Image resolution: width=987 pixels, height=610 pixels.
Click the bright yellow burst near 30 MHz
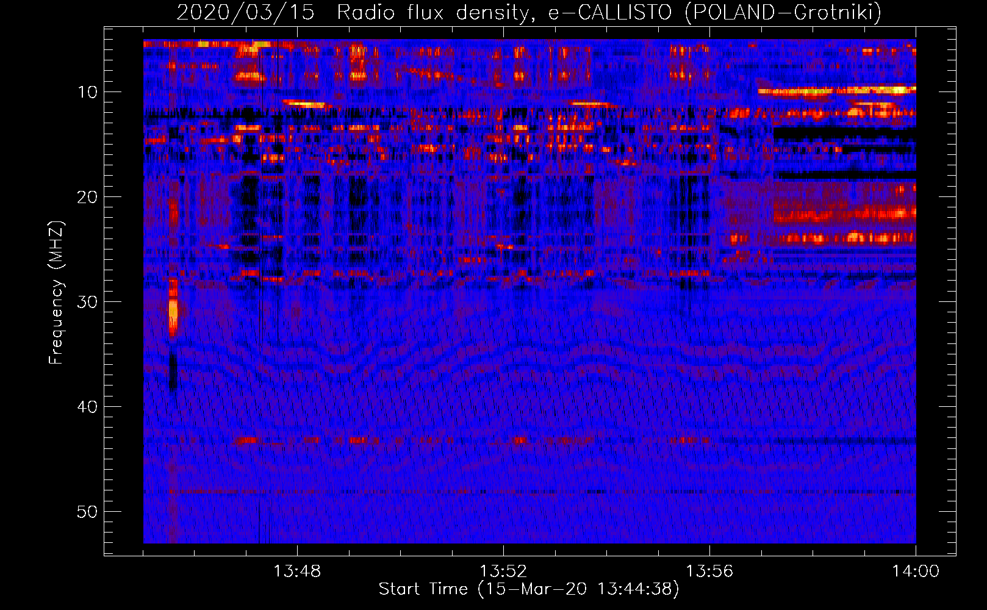pyautogui.click(x=173, y=308)
